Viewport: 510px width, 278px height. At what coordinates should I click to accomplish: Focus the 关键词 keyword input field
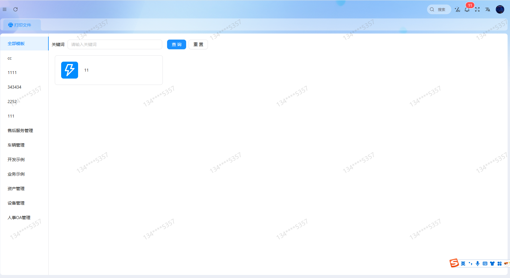click(115, 44)
